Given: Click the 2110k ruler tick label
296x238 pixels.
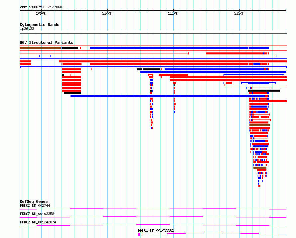Looking at the screenshot, I should [173, 13].
